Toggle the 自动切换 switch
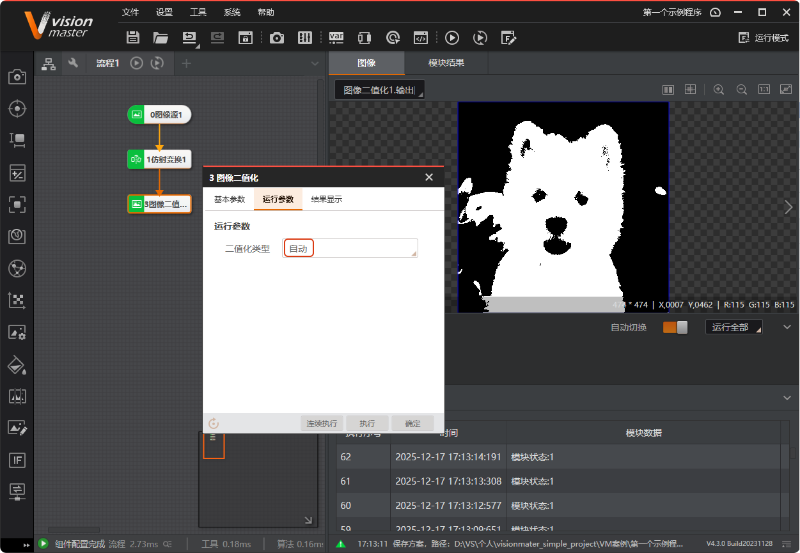 click(x=675, y=327)
